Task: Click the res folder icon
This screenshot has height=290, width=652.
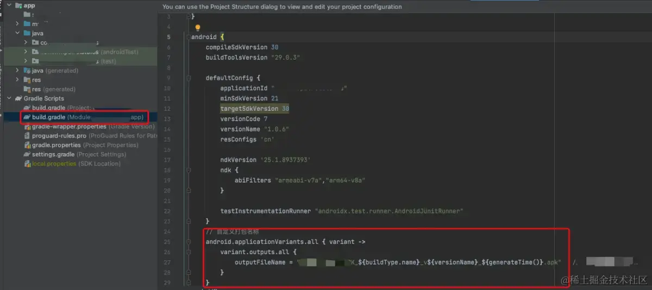Action: (27, 80)
